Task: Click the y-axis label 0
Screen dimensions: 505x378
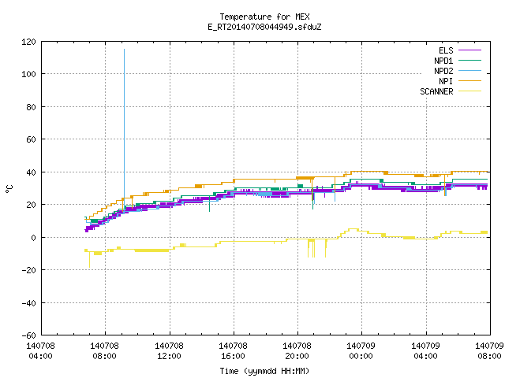Action: pyautogui.click(x=33, y=238)
